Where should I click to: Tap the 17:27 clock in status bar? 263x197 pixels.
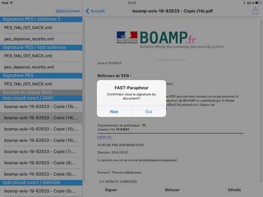pyautogui.click(x=132, y=3)
